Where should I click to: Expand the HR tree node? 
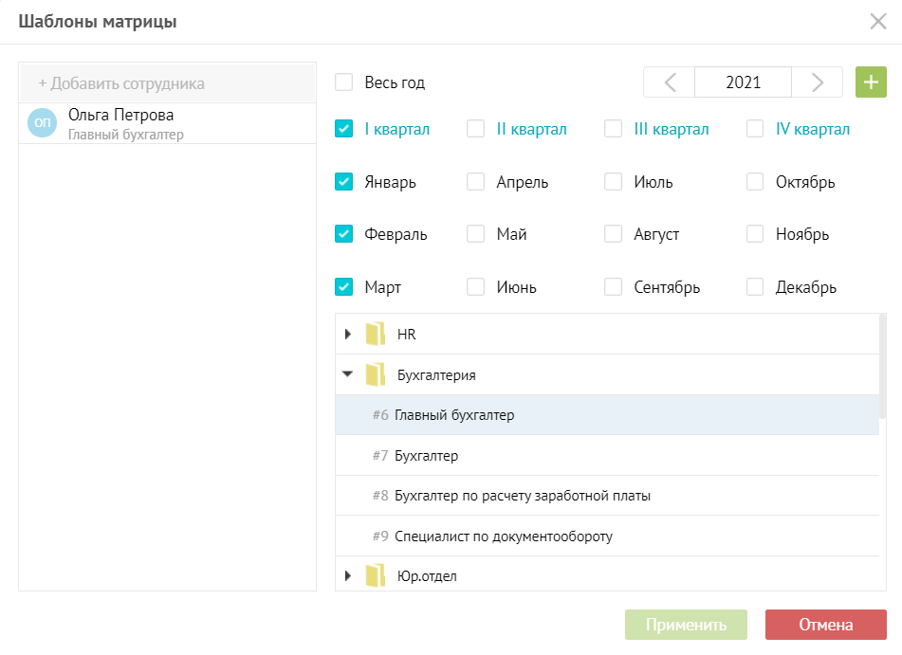pyautogui.click(x=348, y=334)
